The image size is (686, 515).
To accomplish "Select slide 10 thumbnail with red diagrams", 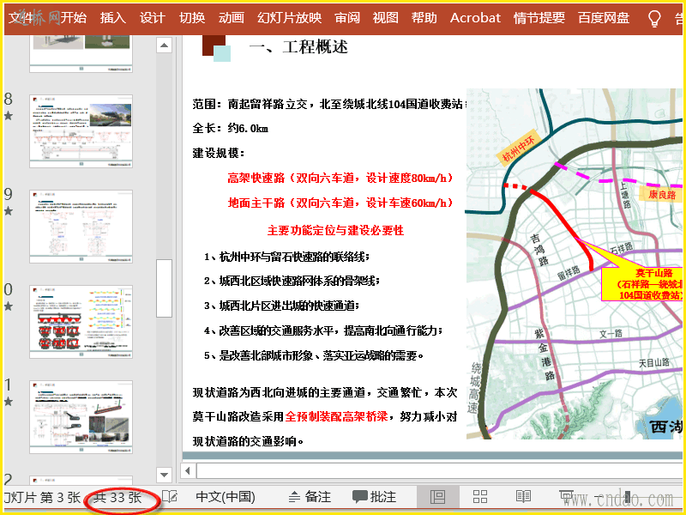I will (x=81, y=322).
